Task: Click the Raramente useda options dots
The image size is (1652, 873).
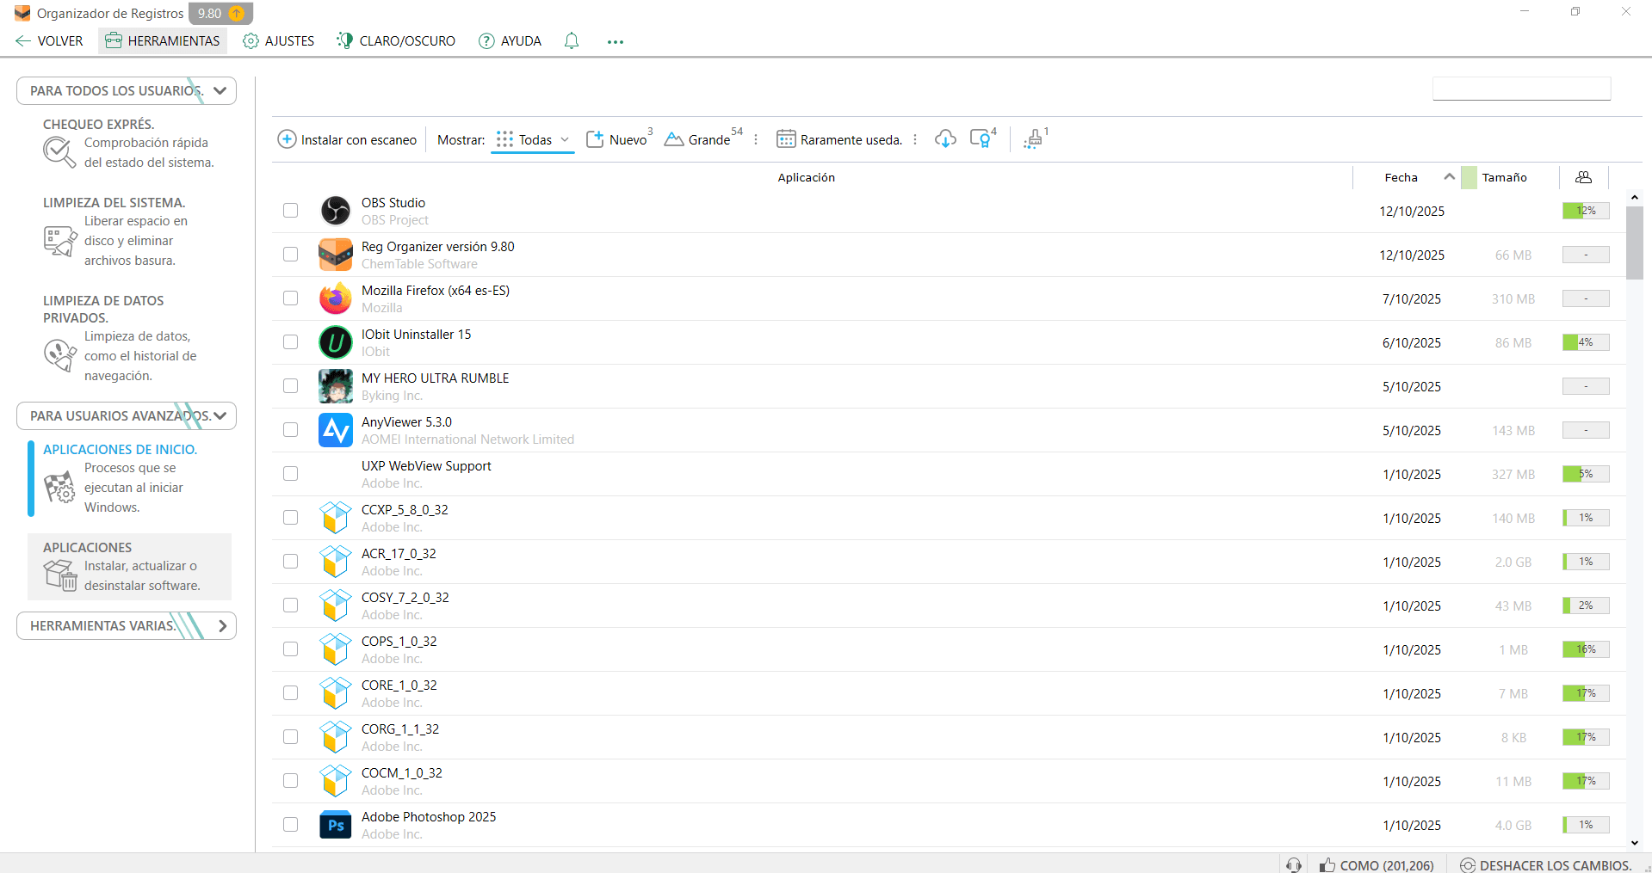Action: click(914, 139)
